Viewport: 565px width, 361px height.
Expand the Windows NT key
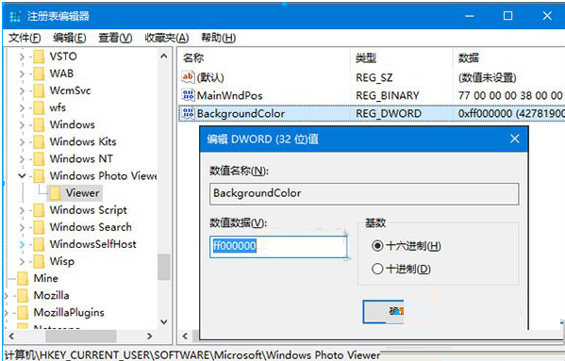point(22,159)
